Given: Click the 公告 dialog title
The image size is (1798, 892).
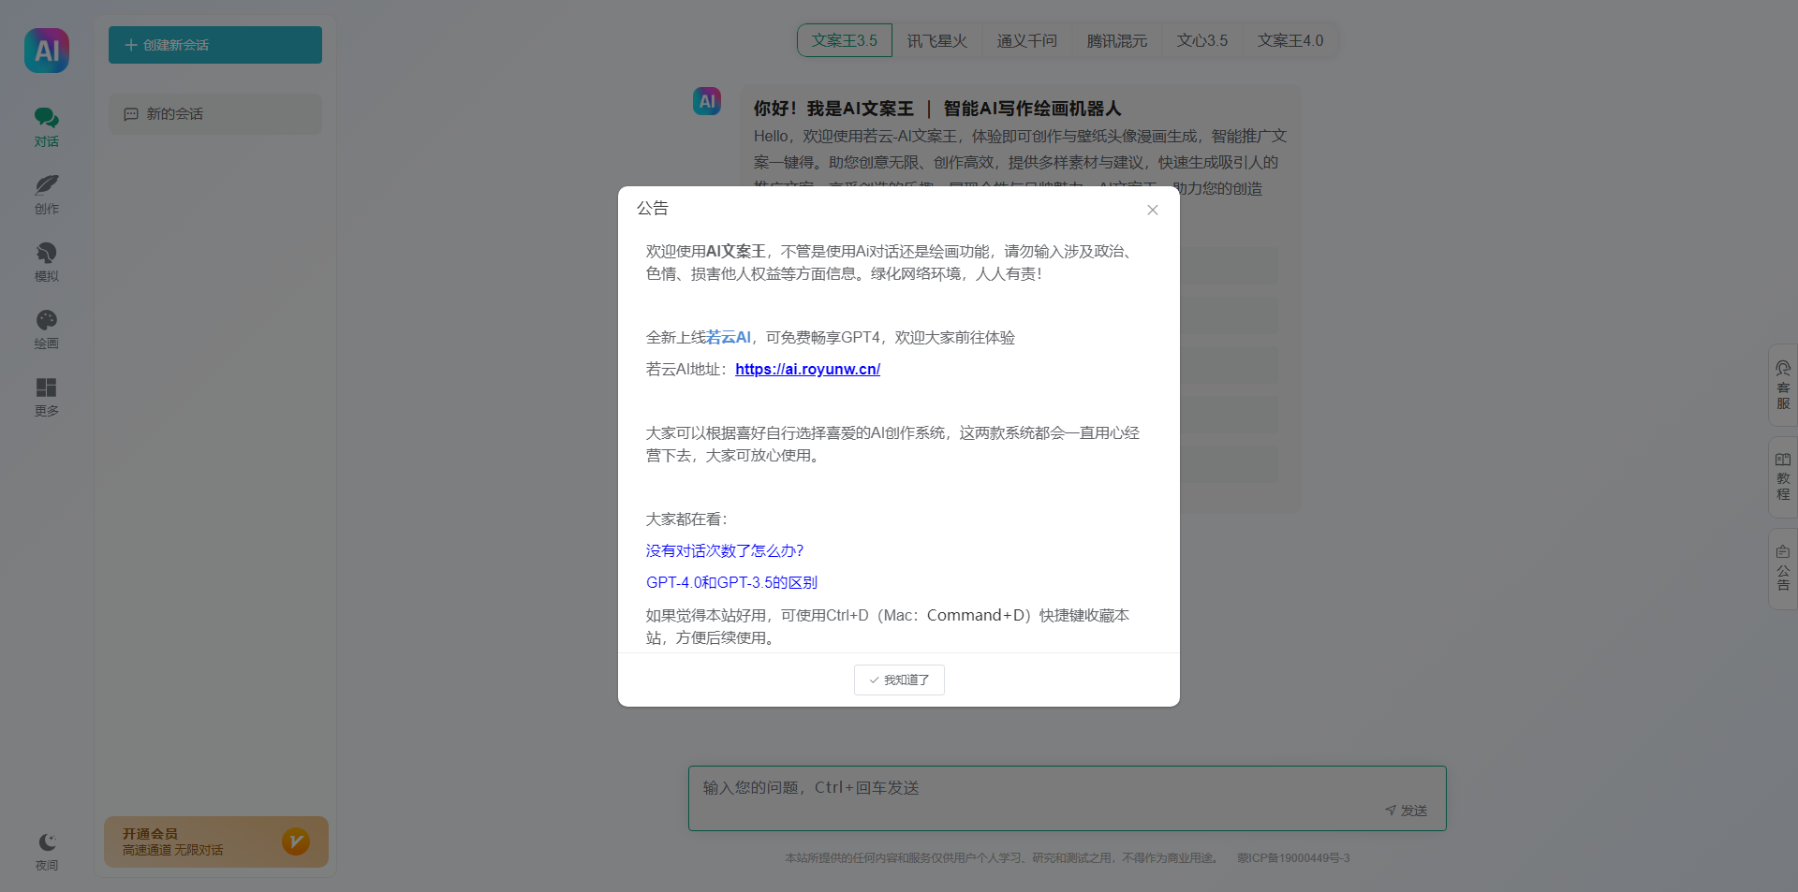Looking at the screenshot, I should 653,208.
